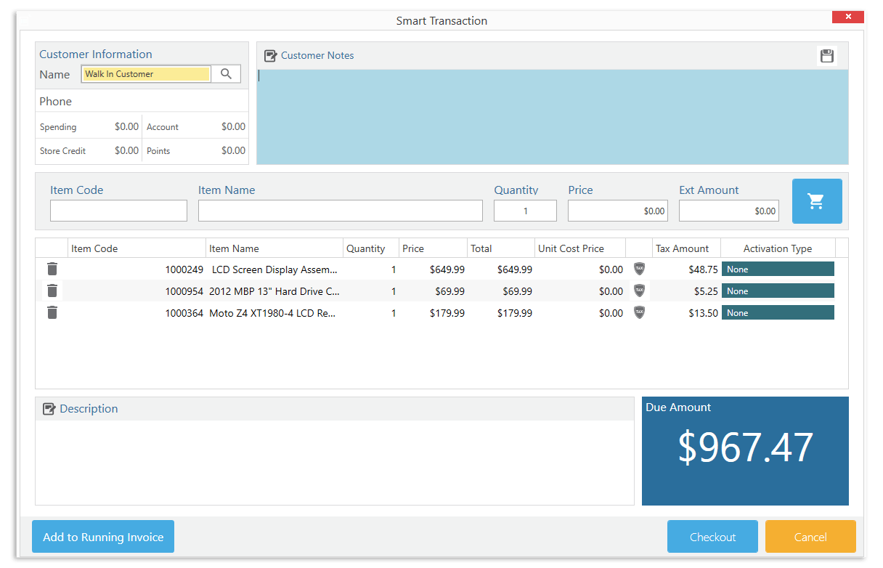This screenshot has height=568, width=883.
Task: Click the tax badge on the LCD Screen row
Action: 638,269
